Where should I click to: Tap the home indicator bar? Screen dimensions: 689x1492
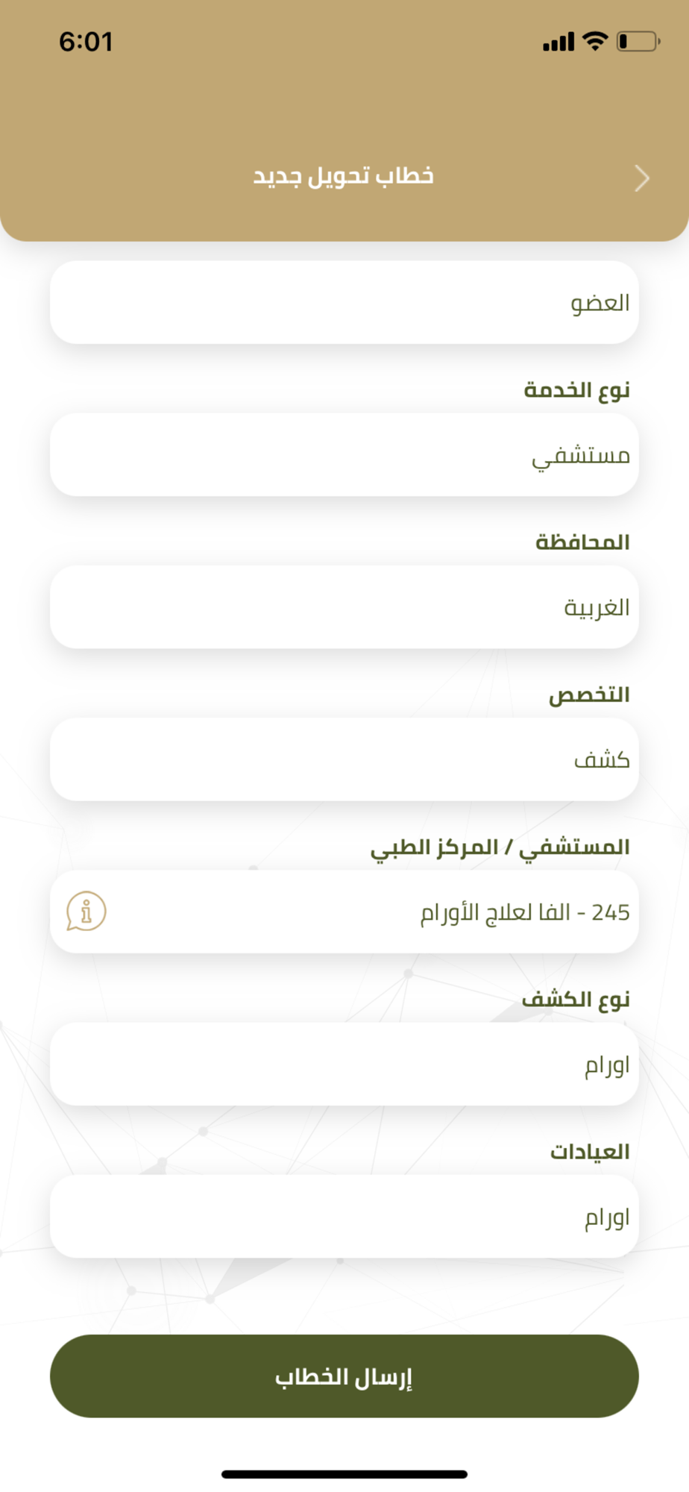pyautogui.click(x=344, y=1474)
